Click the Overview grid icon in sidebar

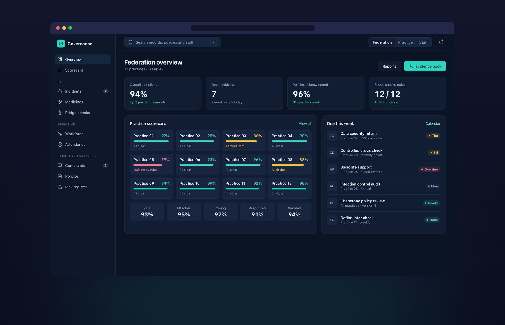click(x=60, y=59)
